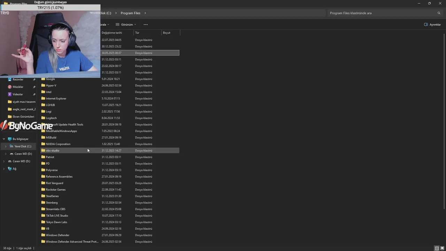Select the Logi folder icon

click(x=43, y=112)
